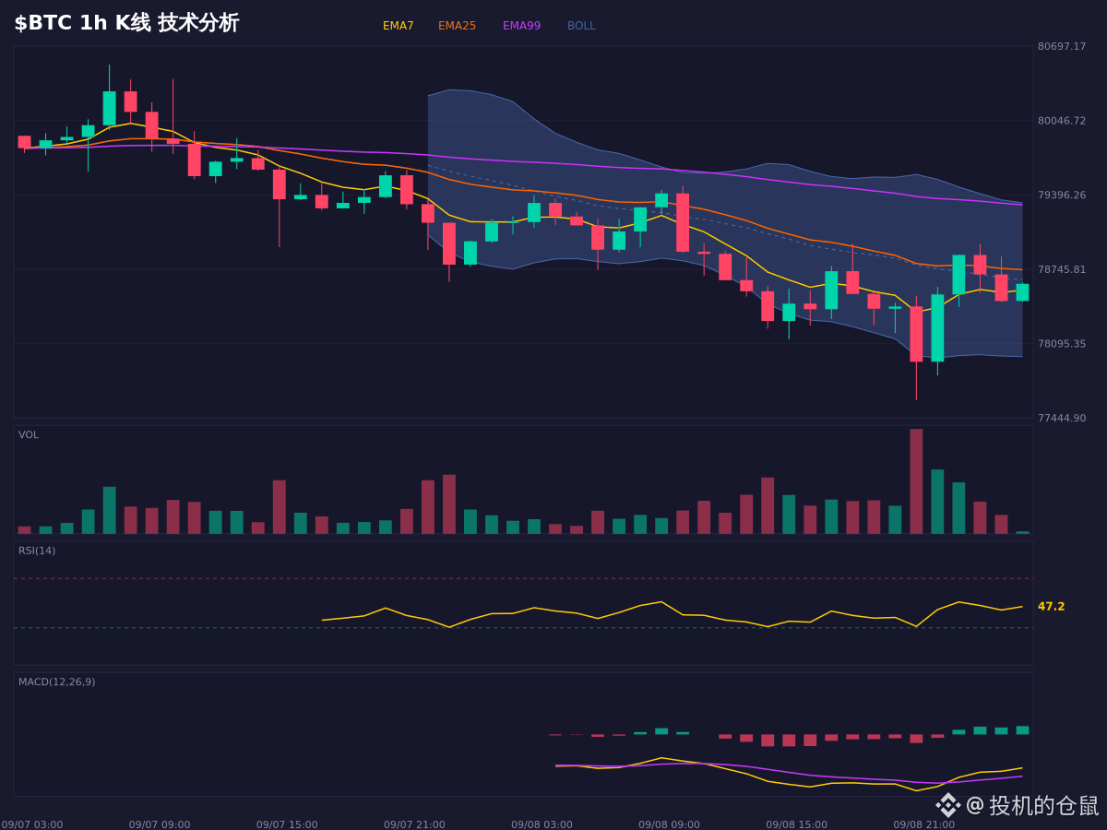Click the 09/07 21:00 time axis label

pyautogui.click(x=414, y=824)
